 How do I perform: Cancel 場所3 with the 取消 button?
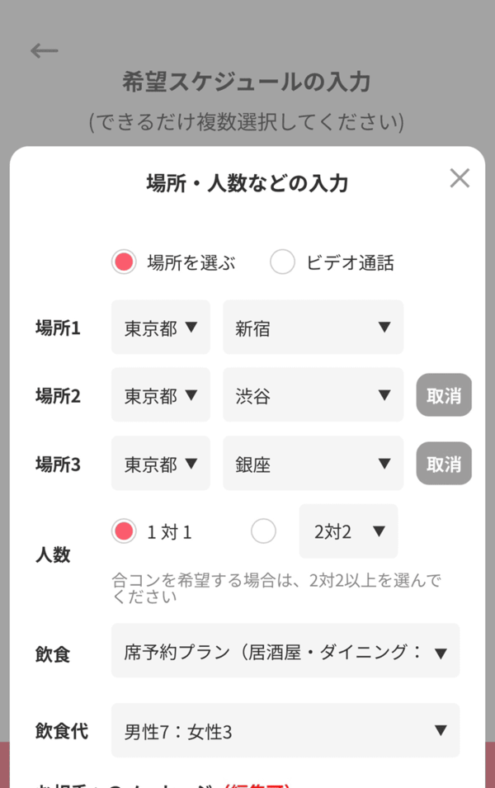(444, 464)
